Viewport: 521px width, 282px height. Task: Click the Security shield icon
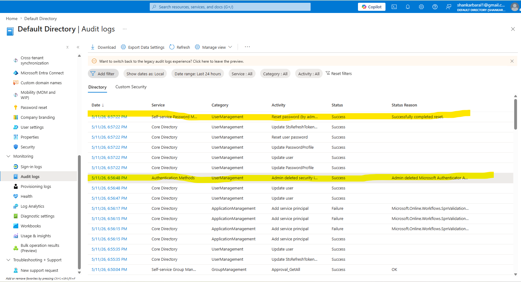(x=16, y=147)
